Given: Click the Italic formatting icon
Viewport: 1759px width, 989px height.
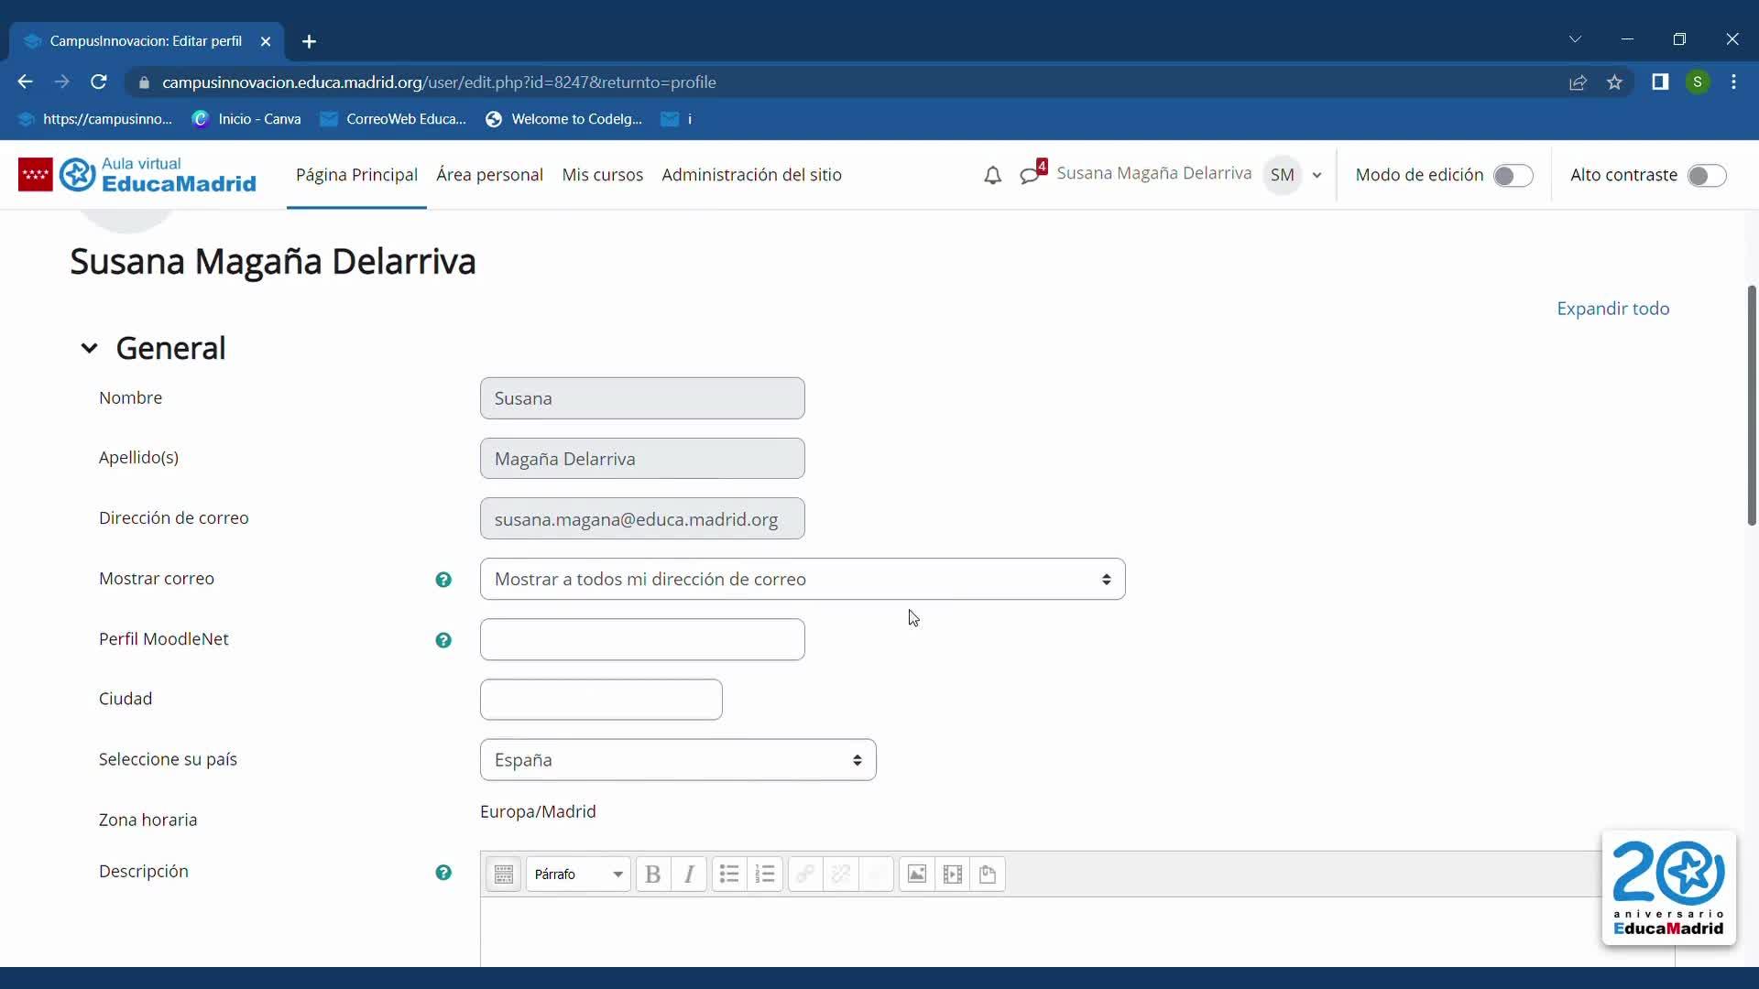Looking at the screenshot, I should [x=689, y=875].
